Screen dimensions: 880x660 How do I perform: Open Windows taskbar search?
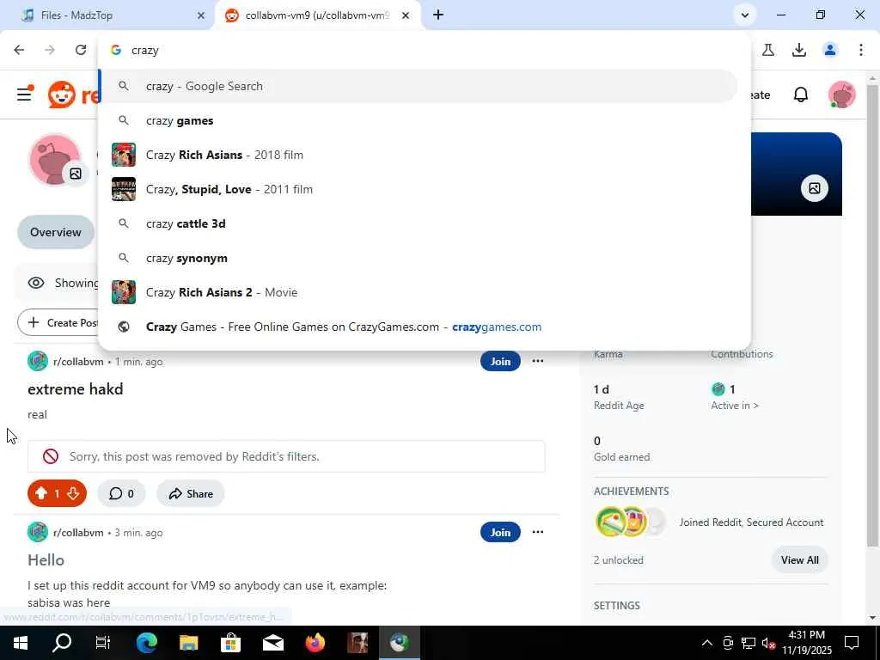(x=62, y=643)
